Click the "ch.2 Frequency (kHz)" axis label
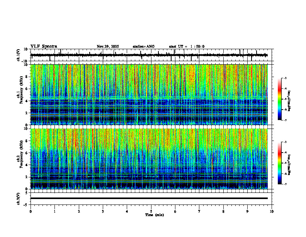Image resolution: width=306 pixels, height=237 pixels. [20, 154]
